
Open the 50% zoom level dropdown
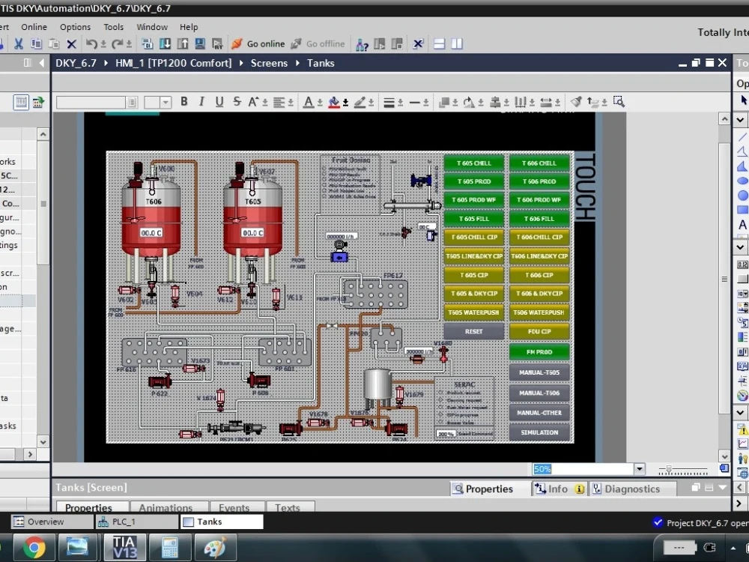tap(639, 468)
